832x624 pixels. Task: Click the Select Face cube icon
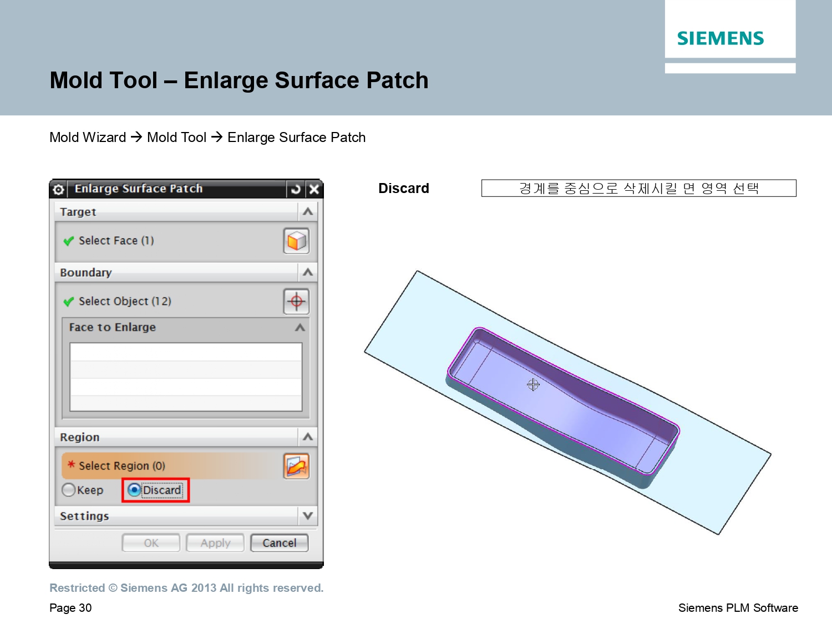pos(296,241)
